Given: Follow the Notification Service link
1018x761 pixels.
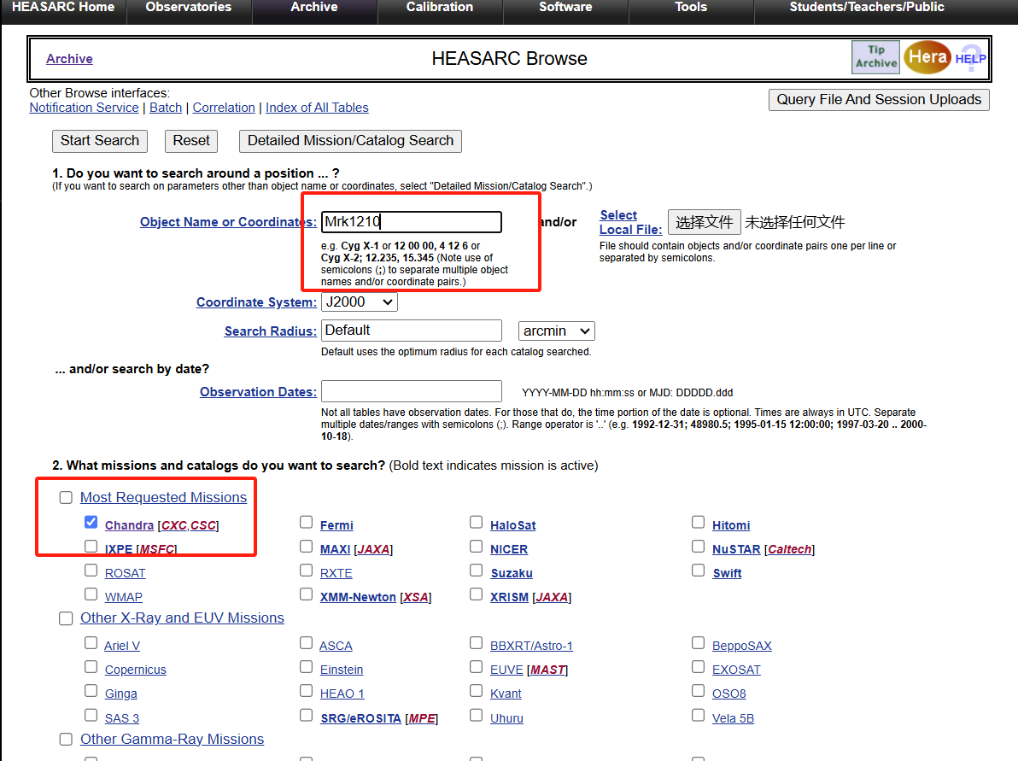Looking at the screenshot, I should (x=85, y=108).
